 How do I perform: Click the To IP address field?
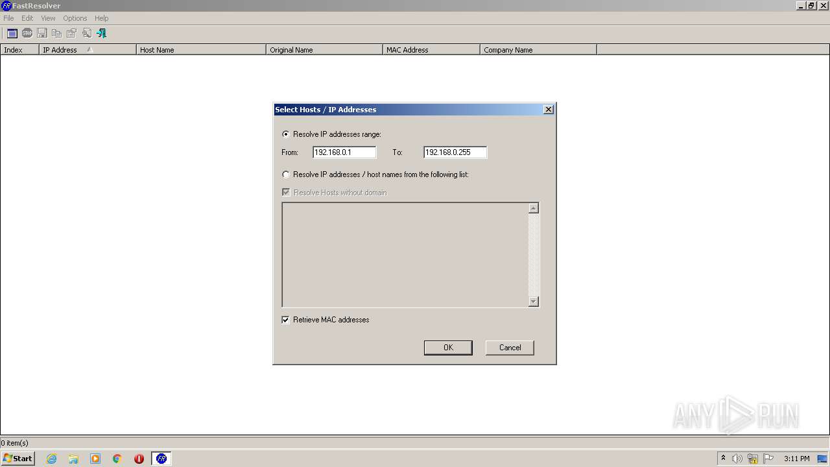pyautogui.click(x=455, y=152)
